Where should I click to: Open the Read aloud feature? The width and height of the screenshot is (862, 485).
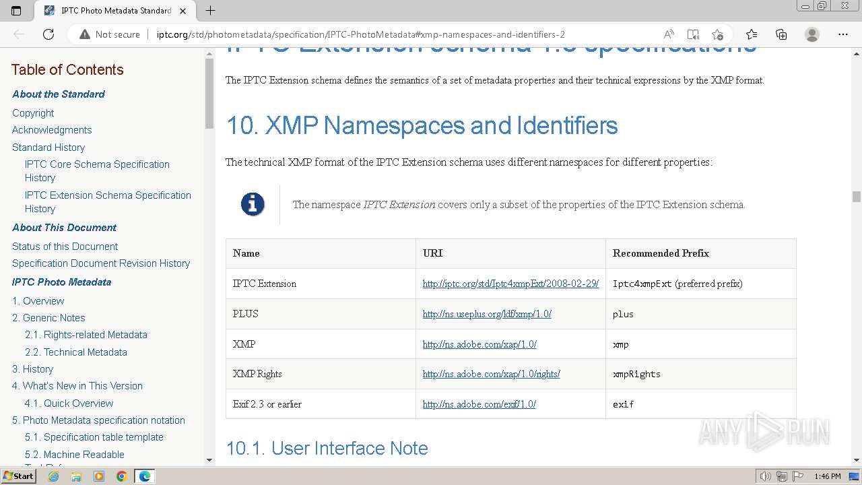tap(669, 34)
